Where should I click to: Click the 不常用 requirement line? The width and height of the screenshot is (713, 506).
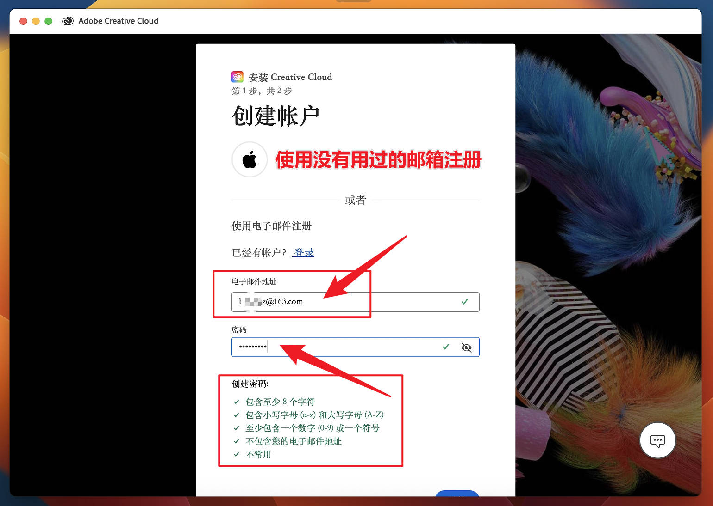(258, 454)
